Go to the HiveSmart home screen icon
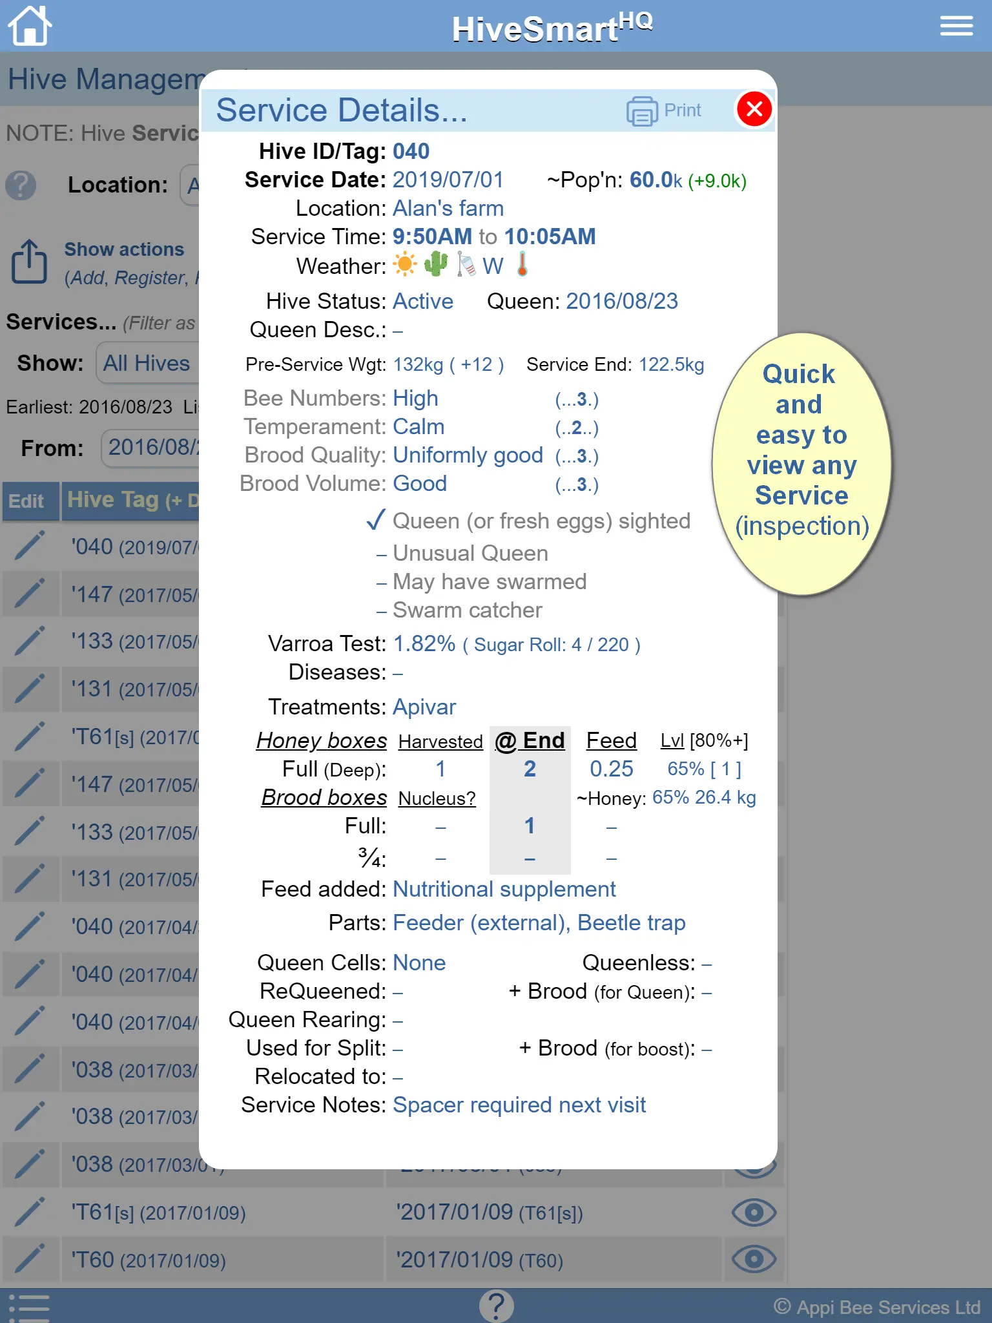 pyautogui.click(x=29, y=26)
